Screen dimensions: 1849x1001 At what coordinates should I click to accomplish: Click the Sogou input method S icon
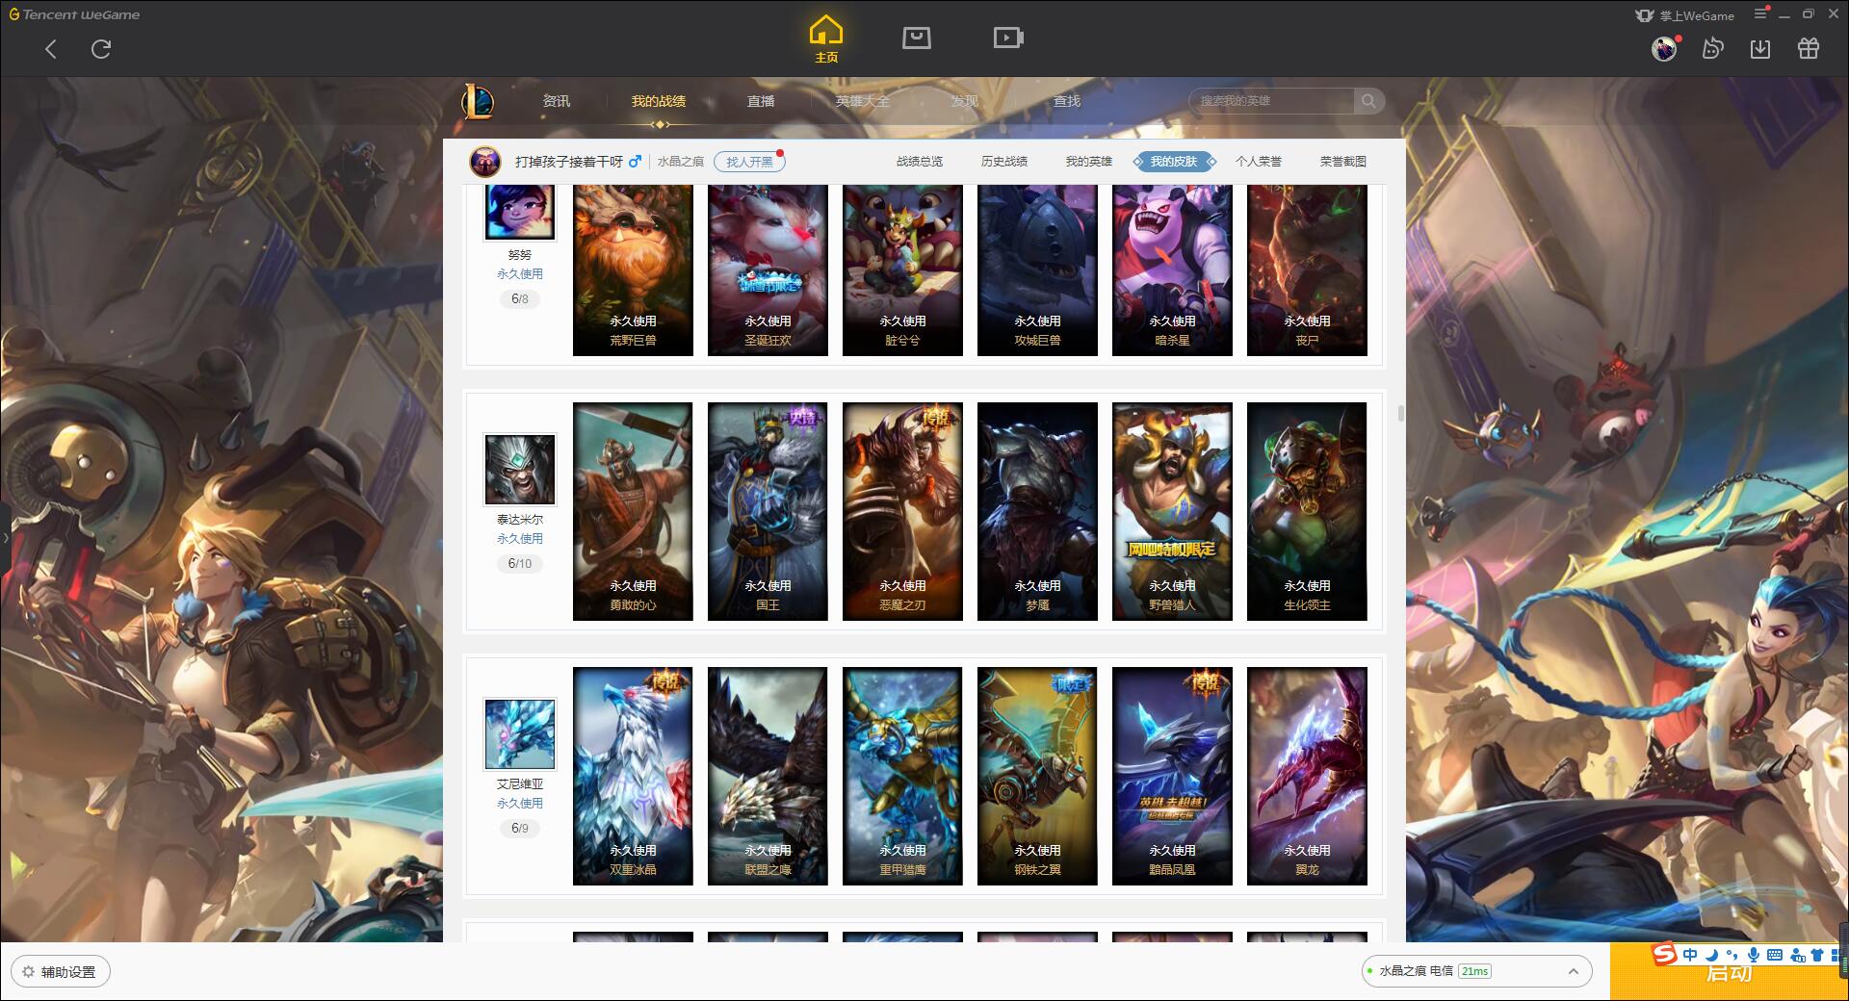point(1665,954)
